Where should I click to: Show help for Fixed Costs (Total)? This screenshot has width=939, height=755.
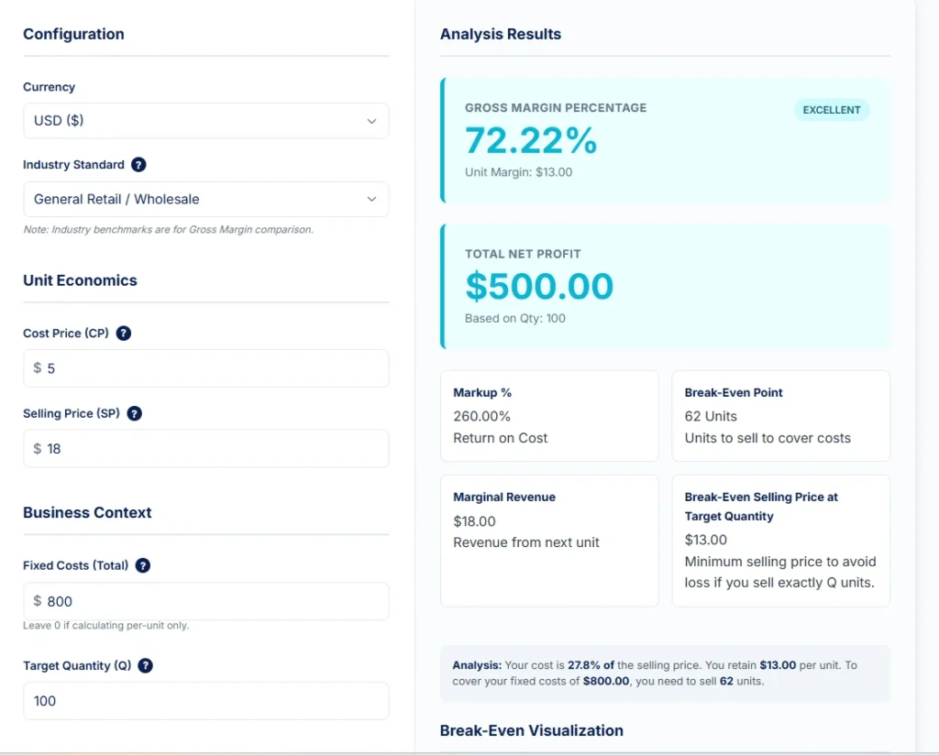(x=142, y=566)
